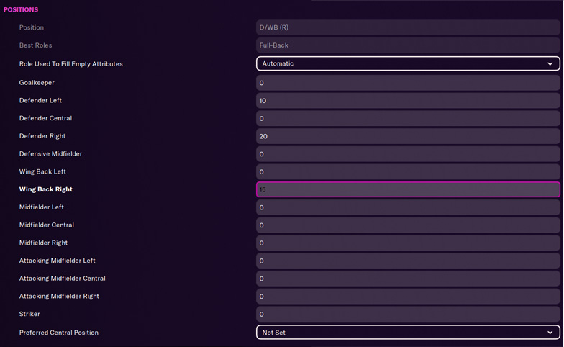Click the Position field showing D/WB (R)
The width and height of the screenshot is (564, 347).
408,27
